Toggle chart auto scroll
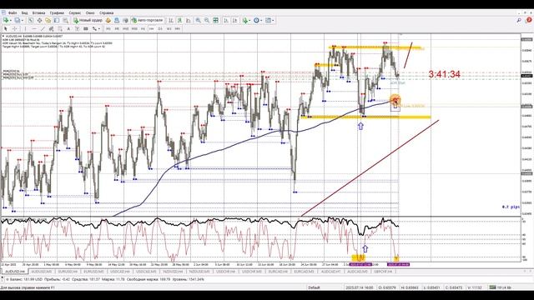 (x=226, y=20)
